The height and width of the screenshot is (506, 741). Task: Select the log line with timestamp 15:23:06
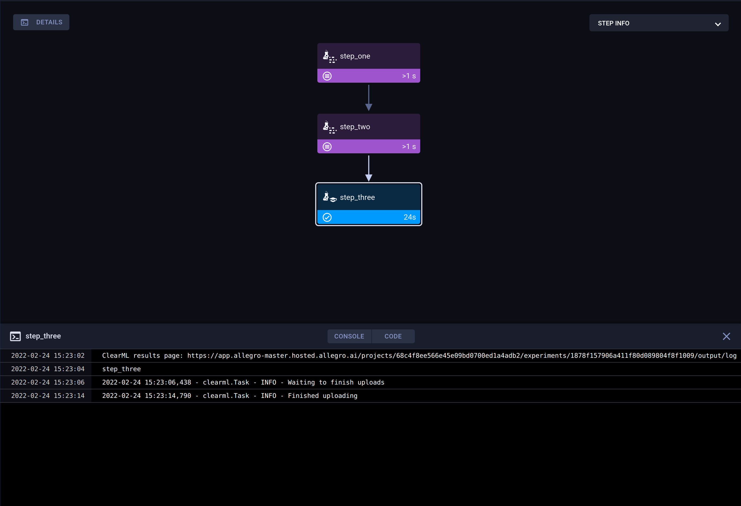pyautogui.click(x=243, y=382)
